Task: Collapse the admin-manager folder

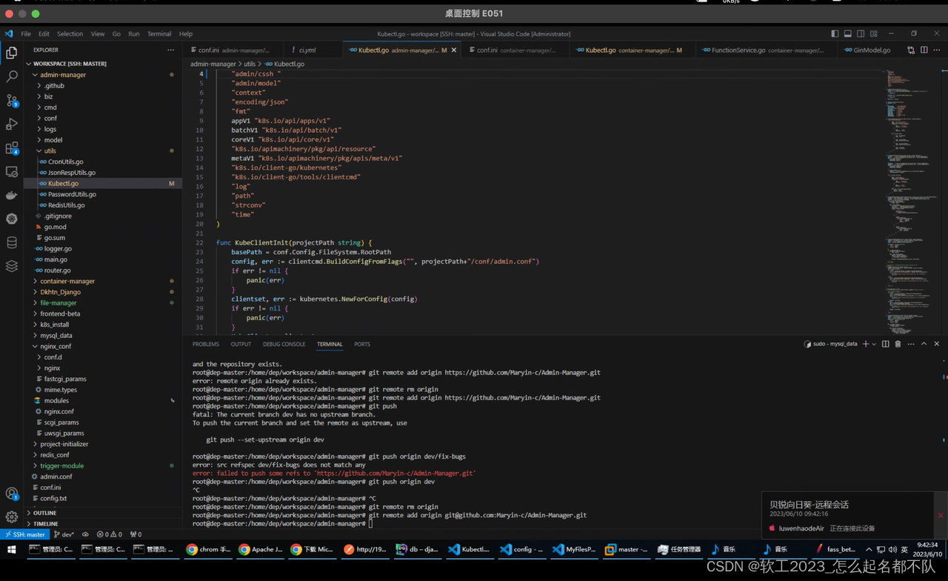Action: pos(104,75)
